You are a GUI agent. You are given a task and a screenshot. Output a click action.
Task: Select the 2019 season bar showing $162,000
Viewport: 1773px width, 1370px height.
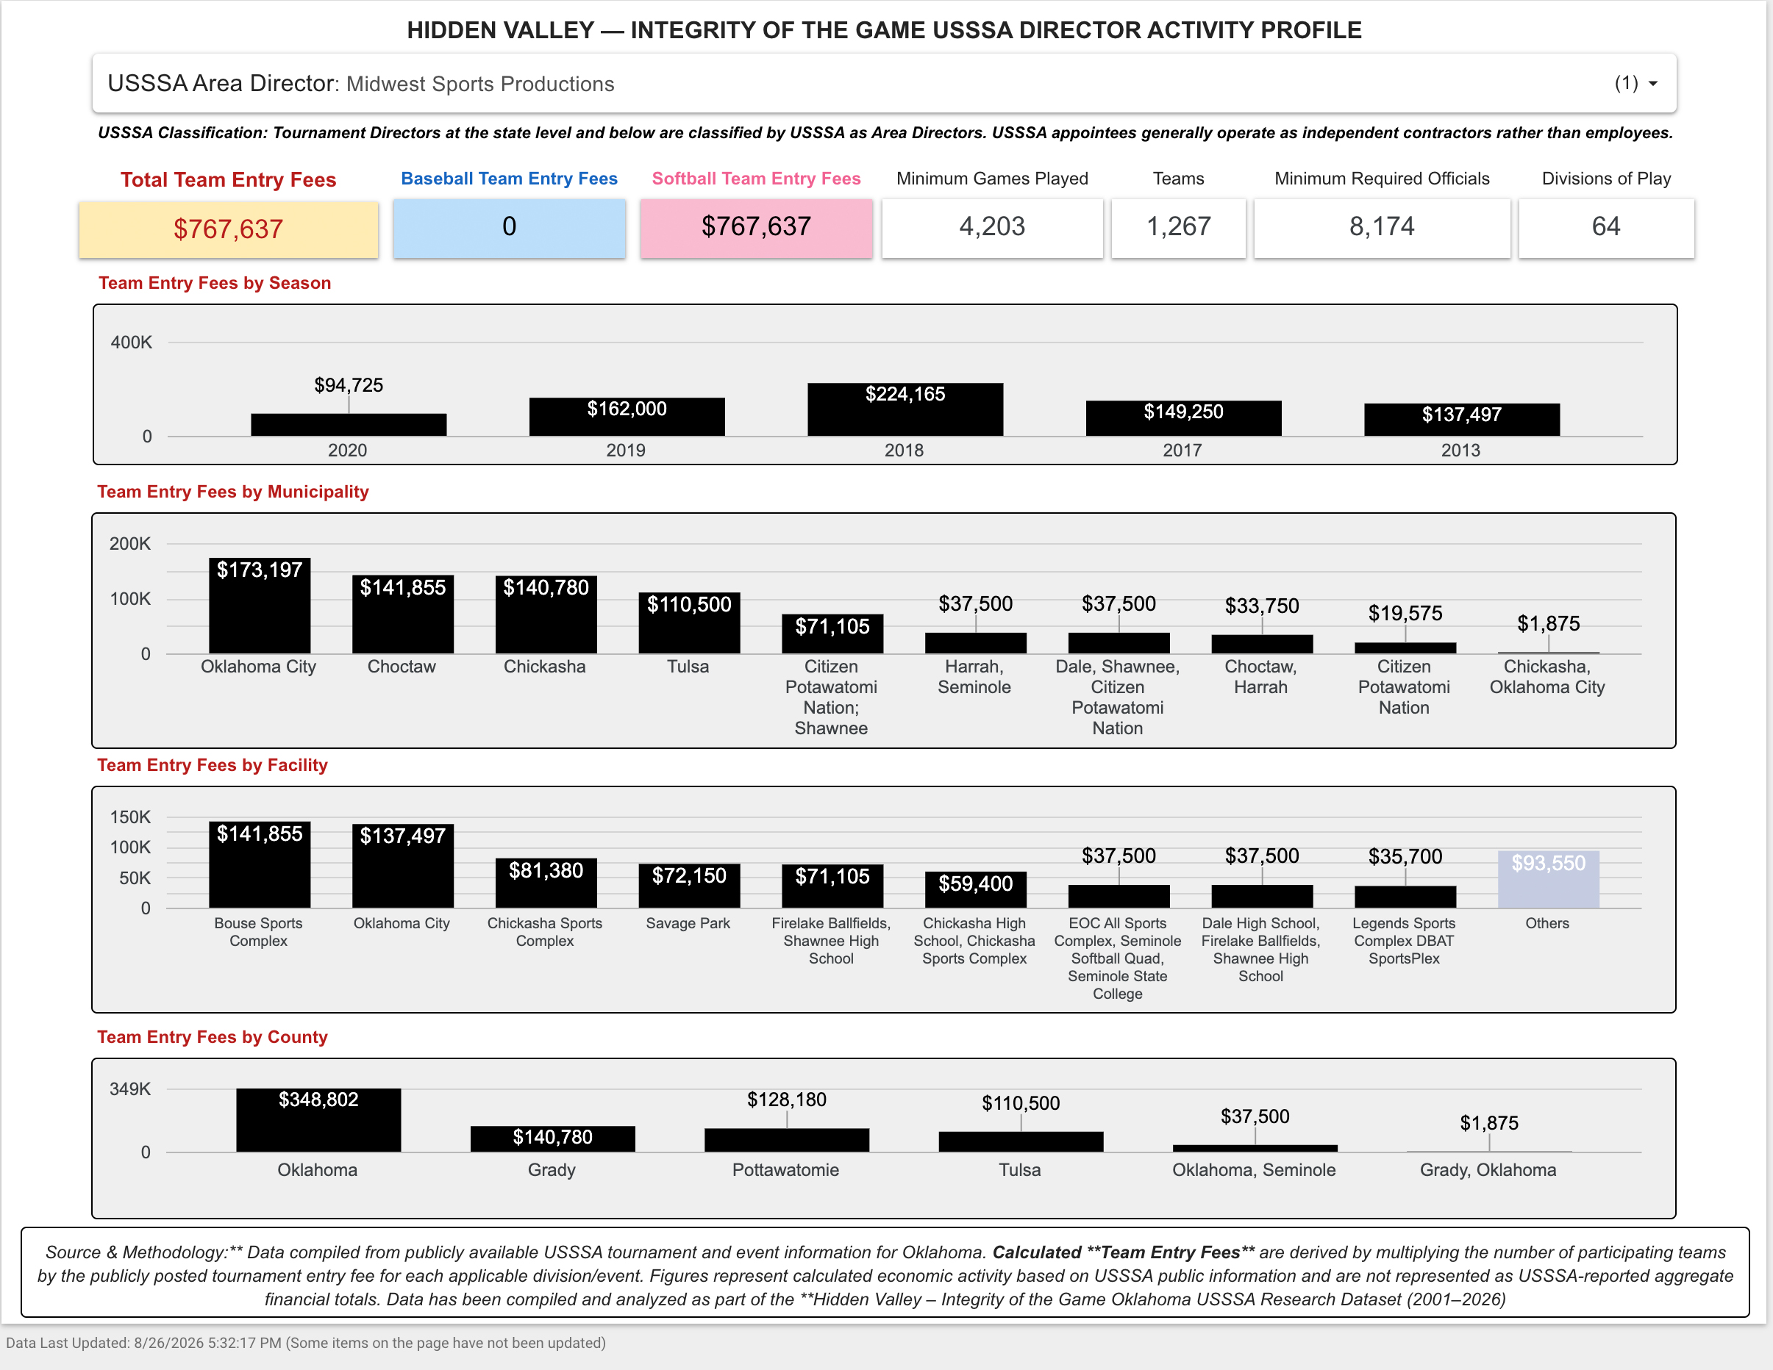pyautogui.click(x=627, y=417)
